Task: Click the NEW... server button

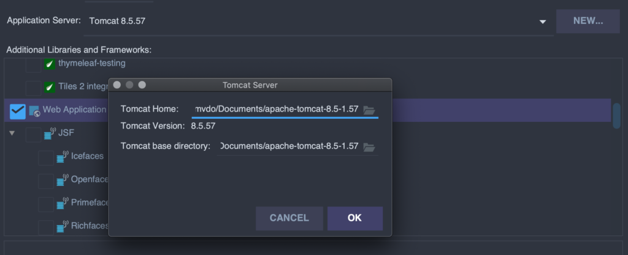Action: [588, 21]
